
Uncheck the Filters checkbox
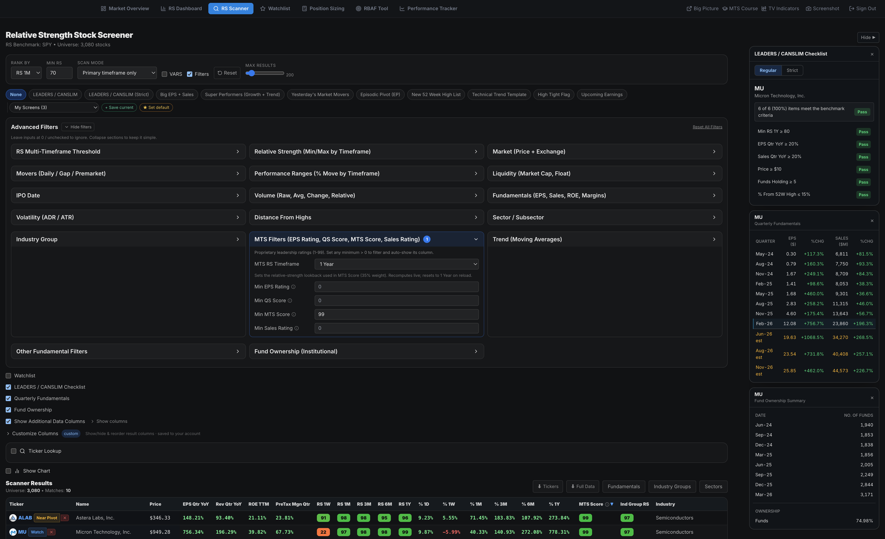190,74
